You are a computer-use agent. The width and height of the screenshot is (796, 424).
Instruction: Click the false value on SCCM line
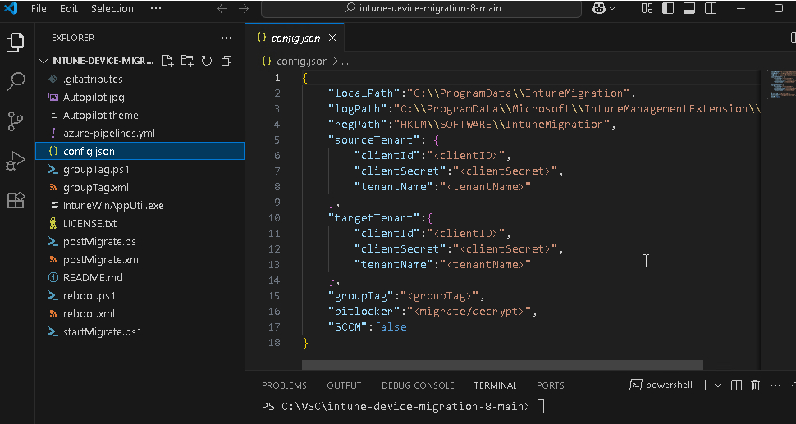click(x=391, y=326)
